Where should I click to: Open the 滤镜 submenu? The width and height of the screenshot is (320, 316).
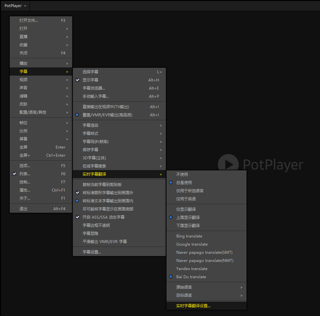click(41, 96)
